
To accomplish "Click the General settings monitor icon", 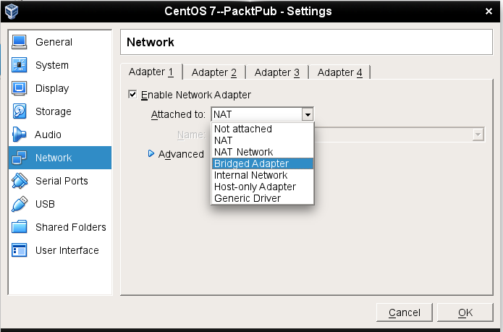I will [x=20, y=42].
